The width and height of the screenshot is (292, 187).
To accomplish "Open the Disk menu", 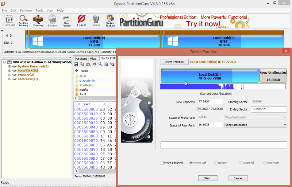I will [13, 11].
